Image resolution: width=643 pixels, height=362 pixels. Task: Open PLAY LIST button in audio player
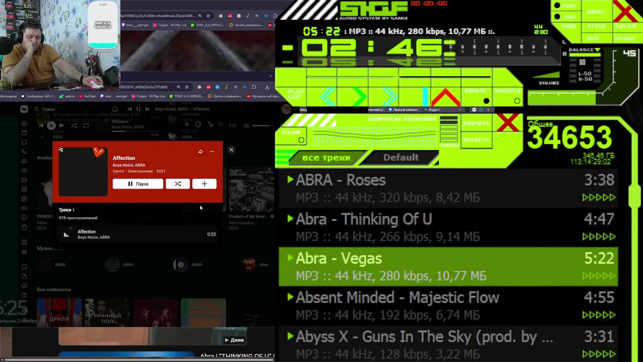click(295, 95)
